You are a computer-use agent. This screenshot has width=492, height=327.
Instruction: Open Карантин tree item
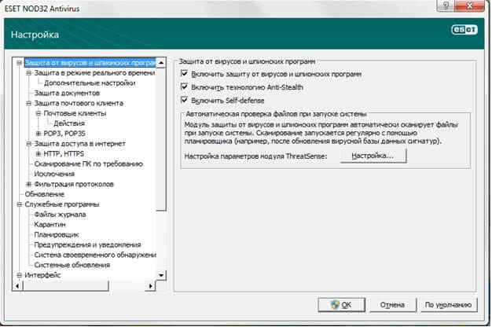pyautogui.click(x=50, y=225)
